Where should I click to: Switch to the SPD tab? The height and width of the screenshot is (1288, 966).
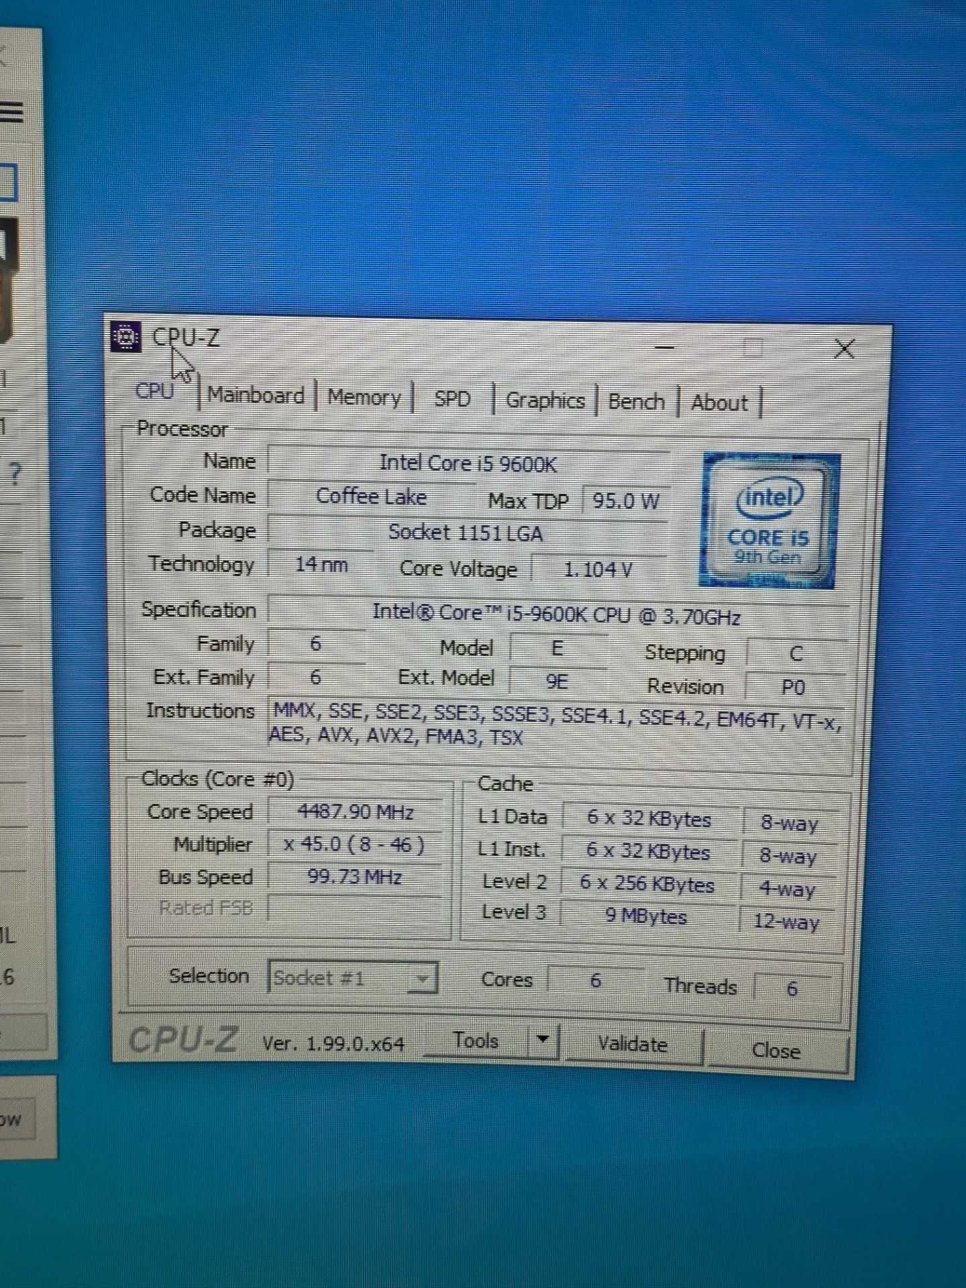click(x=452, y=399)
